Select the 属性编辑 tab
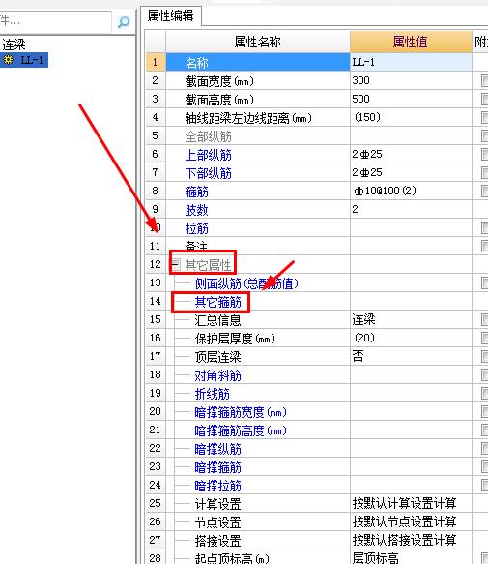The height and width of the screenshot is (564, 488). point(171,15)
